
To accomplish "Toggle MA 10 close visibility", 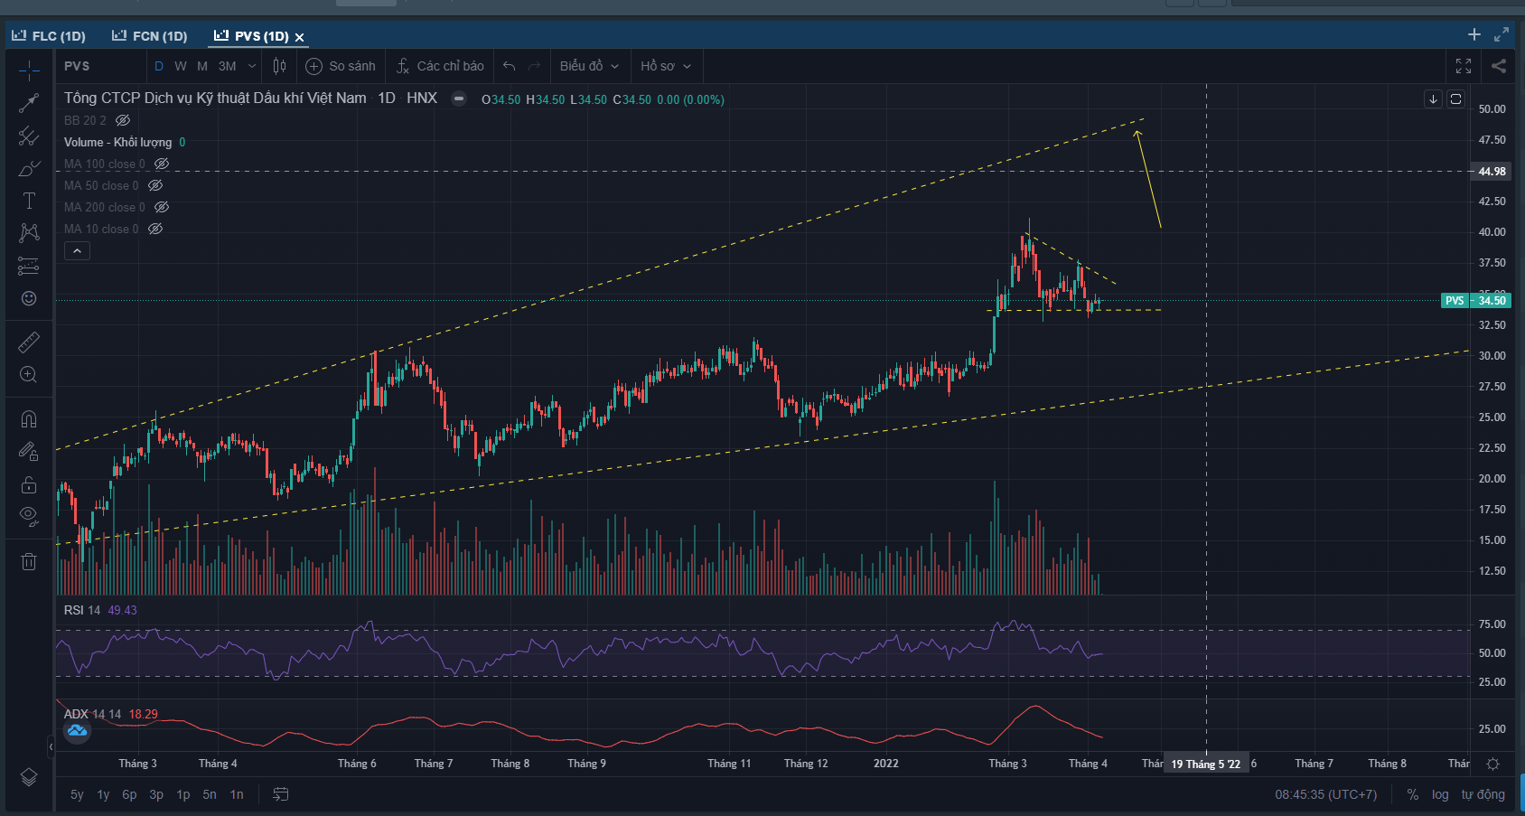I will [x=155, y=229].
